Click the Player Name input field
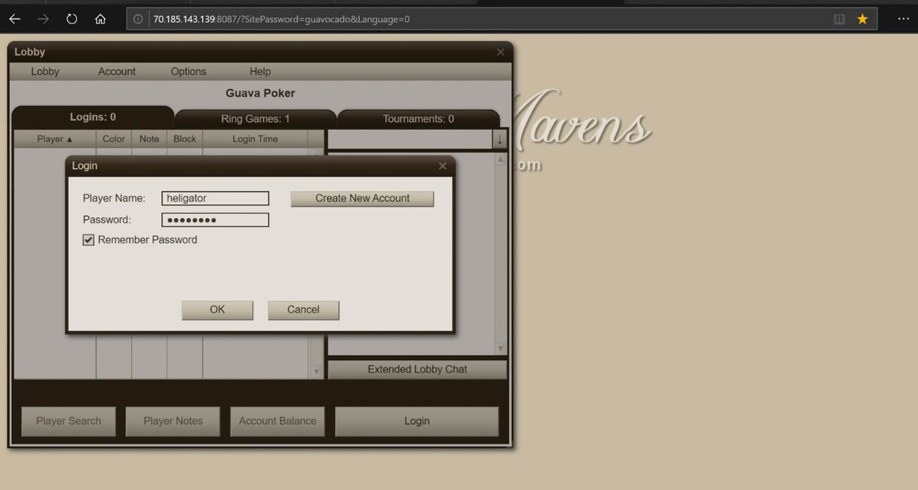The height and width of the screenshot is (490, 918). (x=215, y=198)
